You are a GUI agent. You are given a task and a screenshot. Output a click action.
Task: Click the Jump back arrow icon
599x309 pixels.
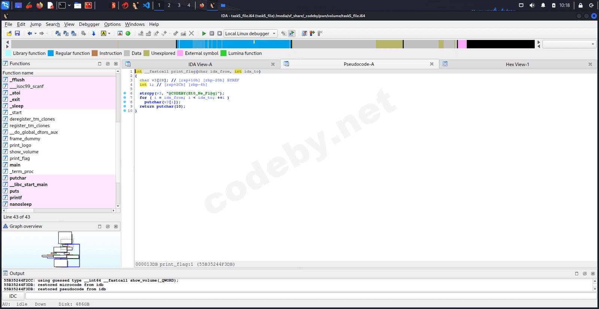coord(30,33)
